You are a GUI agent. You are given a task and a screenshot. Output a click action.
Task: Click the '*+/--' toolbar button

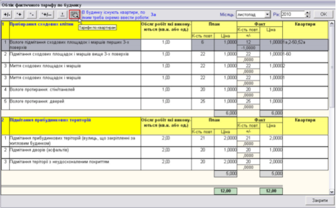[46, 15]
